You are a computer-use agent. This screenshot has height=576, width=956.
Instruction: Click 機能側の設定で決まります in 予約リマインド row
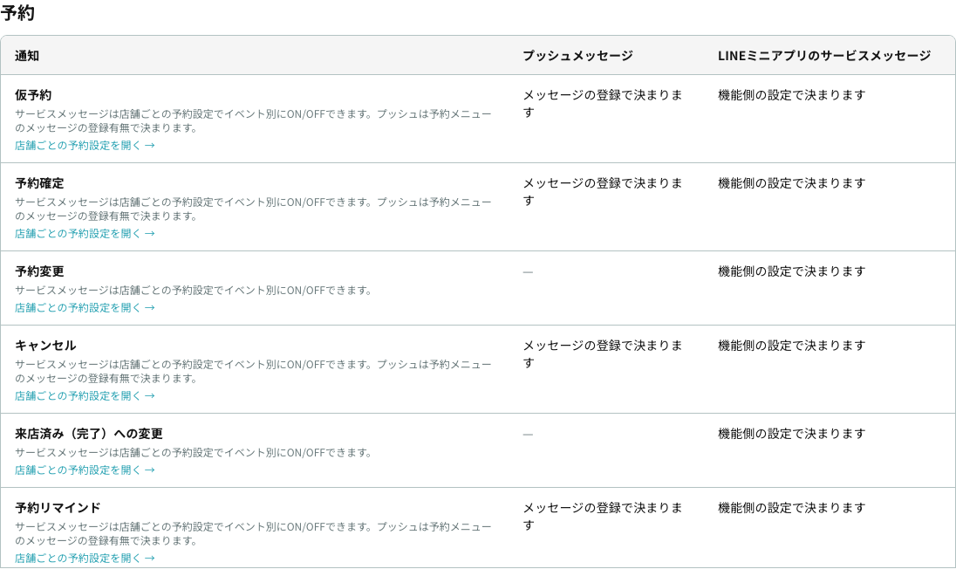point(791,508)
